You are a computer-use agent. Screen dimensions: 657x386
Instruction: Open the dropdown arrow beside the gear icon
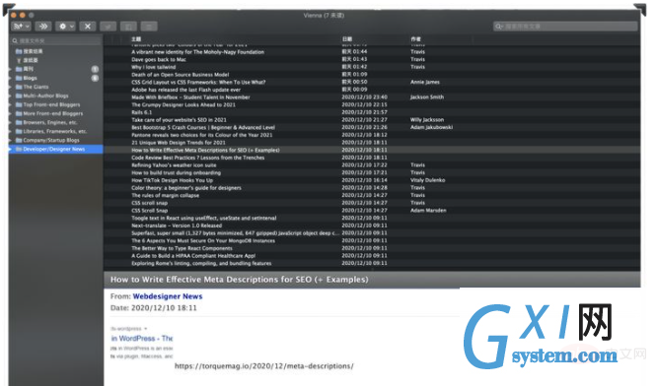click(x=72, y=27)
